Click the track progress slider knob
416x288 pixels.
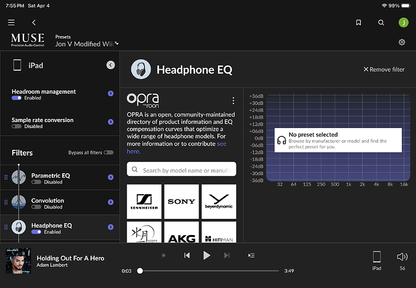tap(140, 271)
